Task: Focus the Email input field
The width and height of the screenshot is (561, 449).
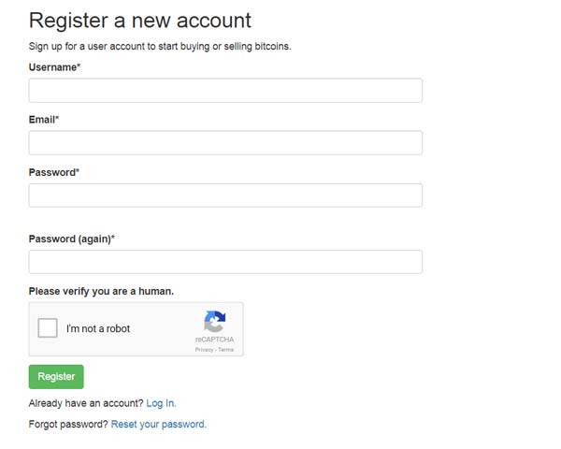Action: pyautogui.click(x=225, y=143)
